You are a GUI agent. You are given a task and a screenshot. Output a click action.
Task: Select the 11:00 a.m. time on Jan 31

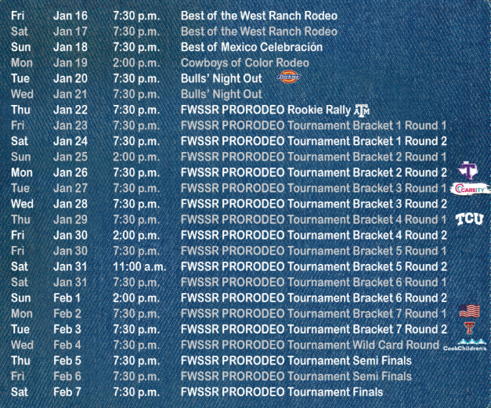pyautogui.click(x=139, y=267)
